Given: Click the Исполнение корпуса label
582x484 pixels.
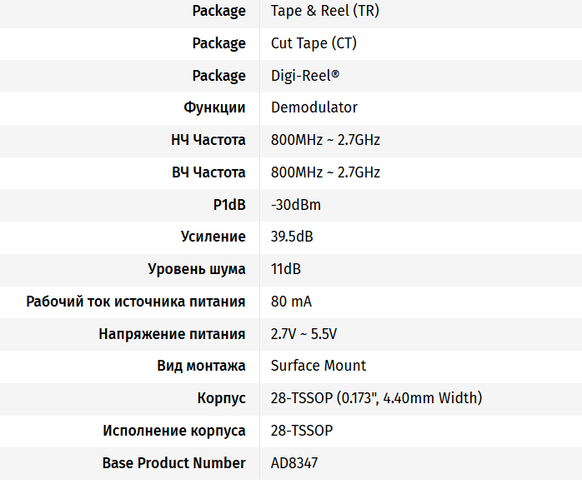Looking at the screenshot, I should pyautogui.click(x=174, y=431).
